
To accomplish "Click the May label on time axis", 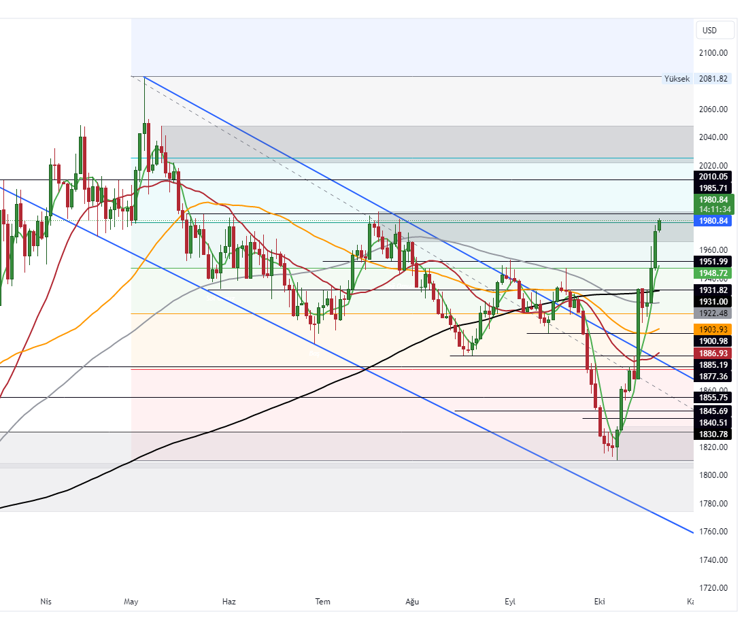I will click(131, 602).
